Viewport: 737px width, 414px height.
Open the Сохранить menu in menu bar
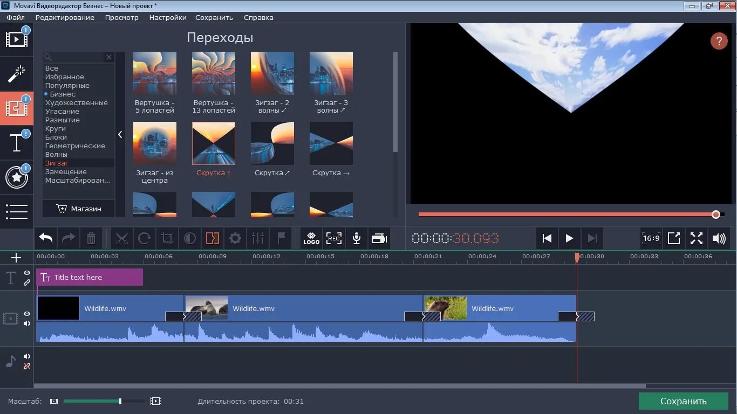pos(214,17)
